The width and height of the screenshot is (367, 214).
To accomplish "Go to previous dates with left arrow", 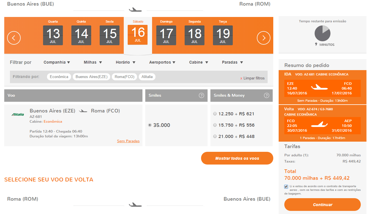I will click(14, 38).
